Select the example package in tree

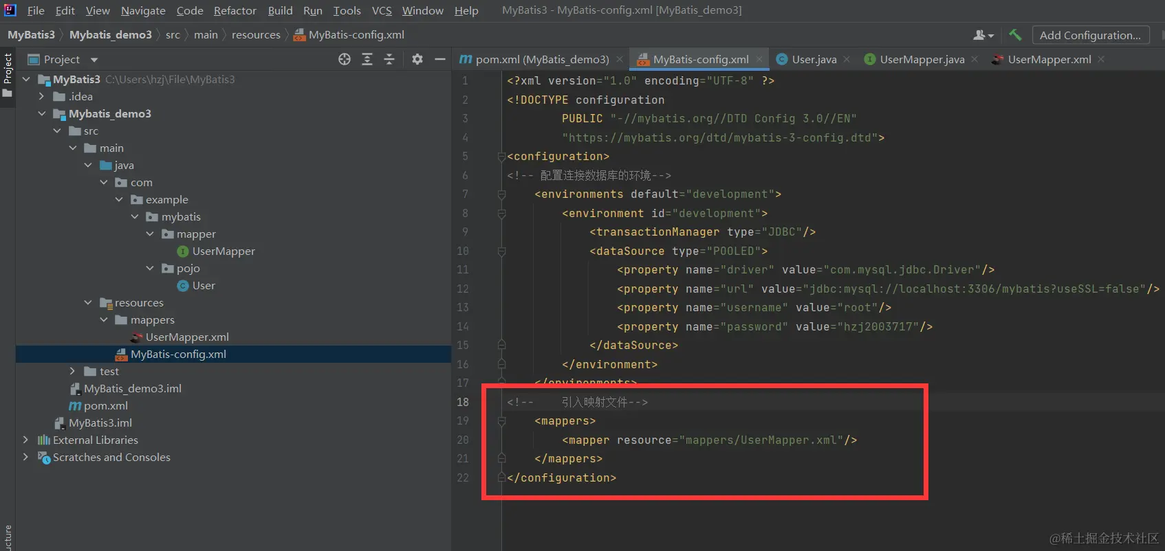159,200
